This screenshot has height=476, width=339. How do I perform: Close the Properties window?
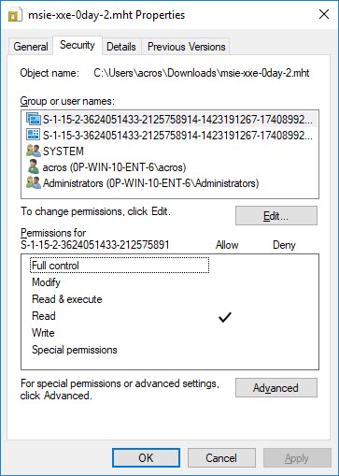[324, 14]
